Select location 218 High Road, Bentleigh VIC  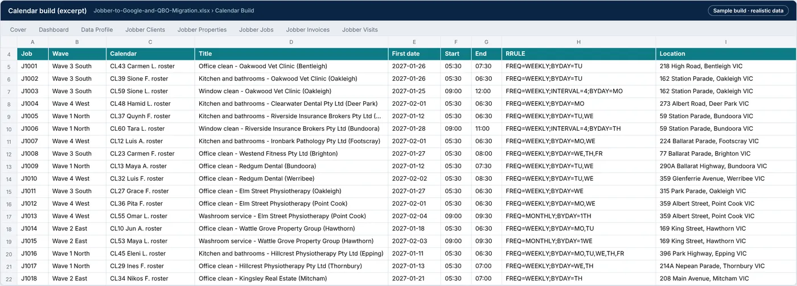point(726,67)
